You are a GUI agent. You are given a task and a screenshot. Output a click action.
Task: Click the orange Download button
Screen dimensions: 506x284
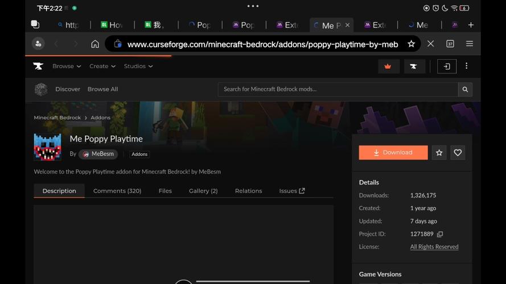point(393,153)
